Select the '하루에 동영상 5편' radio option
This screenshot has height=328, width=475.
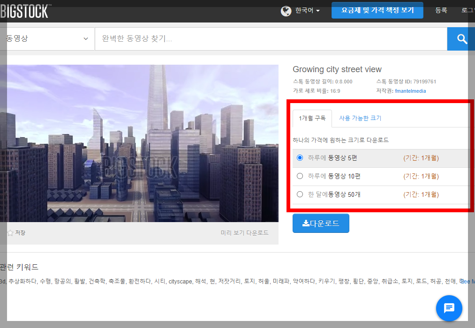[x=300, y=158]
